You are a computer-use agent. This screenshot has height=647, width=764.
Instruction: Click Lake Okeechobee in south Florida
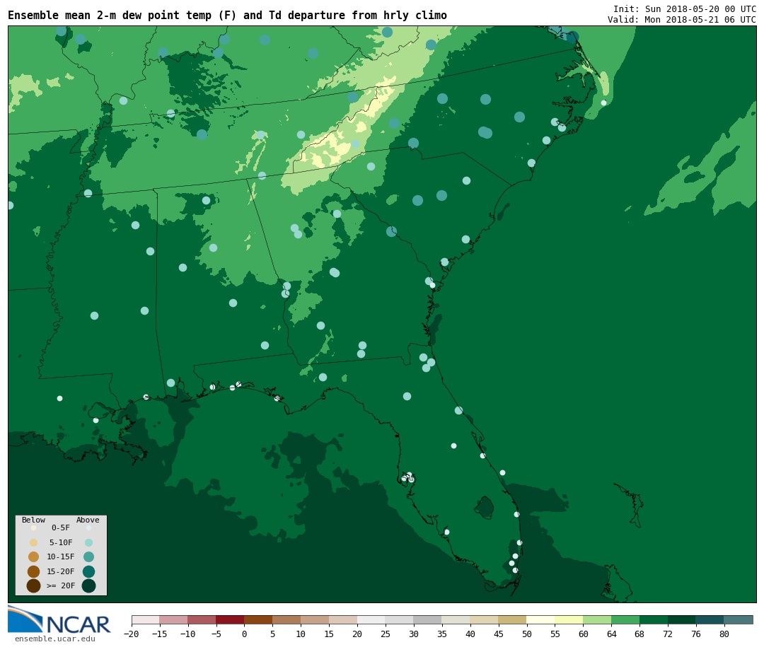point(485,508)
